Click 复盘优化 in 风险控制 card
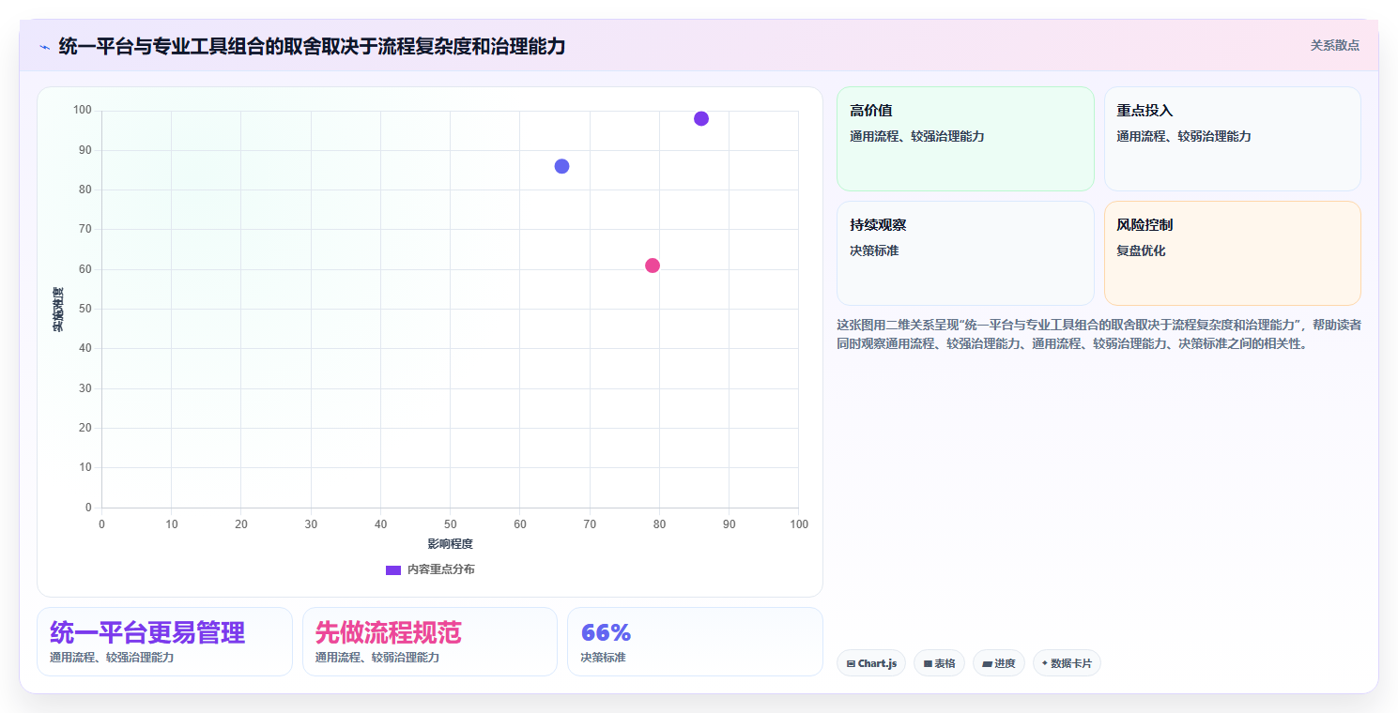1398x713 pixels. (1141, 250)
